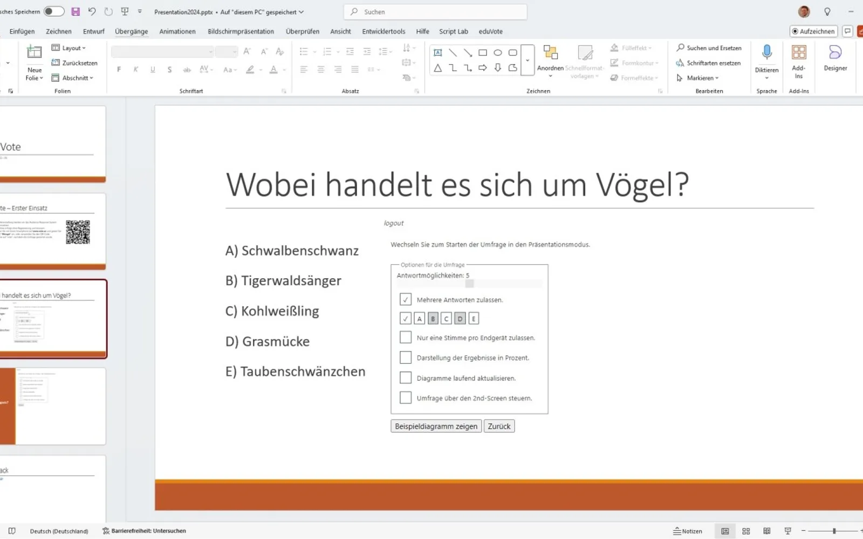Check Nur eine Stimme pro Endgerät zulassen
The image size is (863, 539).
(406, 337)
